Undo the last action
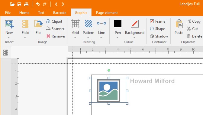The image size is (203, 115). tap(38, 4)
